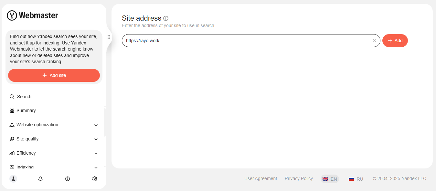The width and height of the screenshot is (436, 191).
Task: Click the info icon beside Site address
Action: pyautogui.click(x=166, y=18)
